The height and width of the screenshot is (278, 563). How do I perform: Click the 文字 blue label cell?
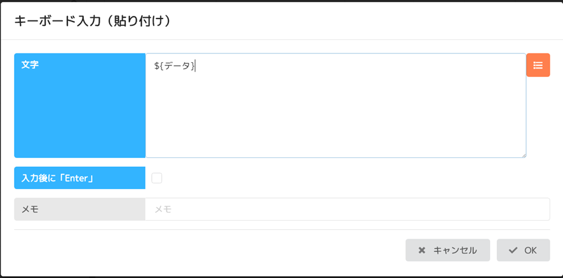tap(79, 105)
